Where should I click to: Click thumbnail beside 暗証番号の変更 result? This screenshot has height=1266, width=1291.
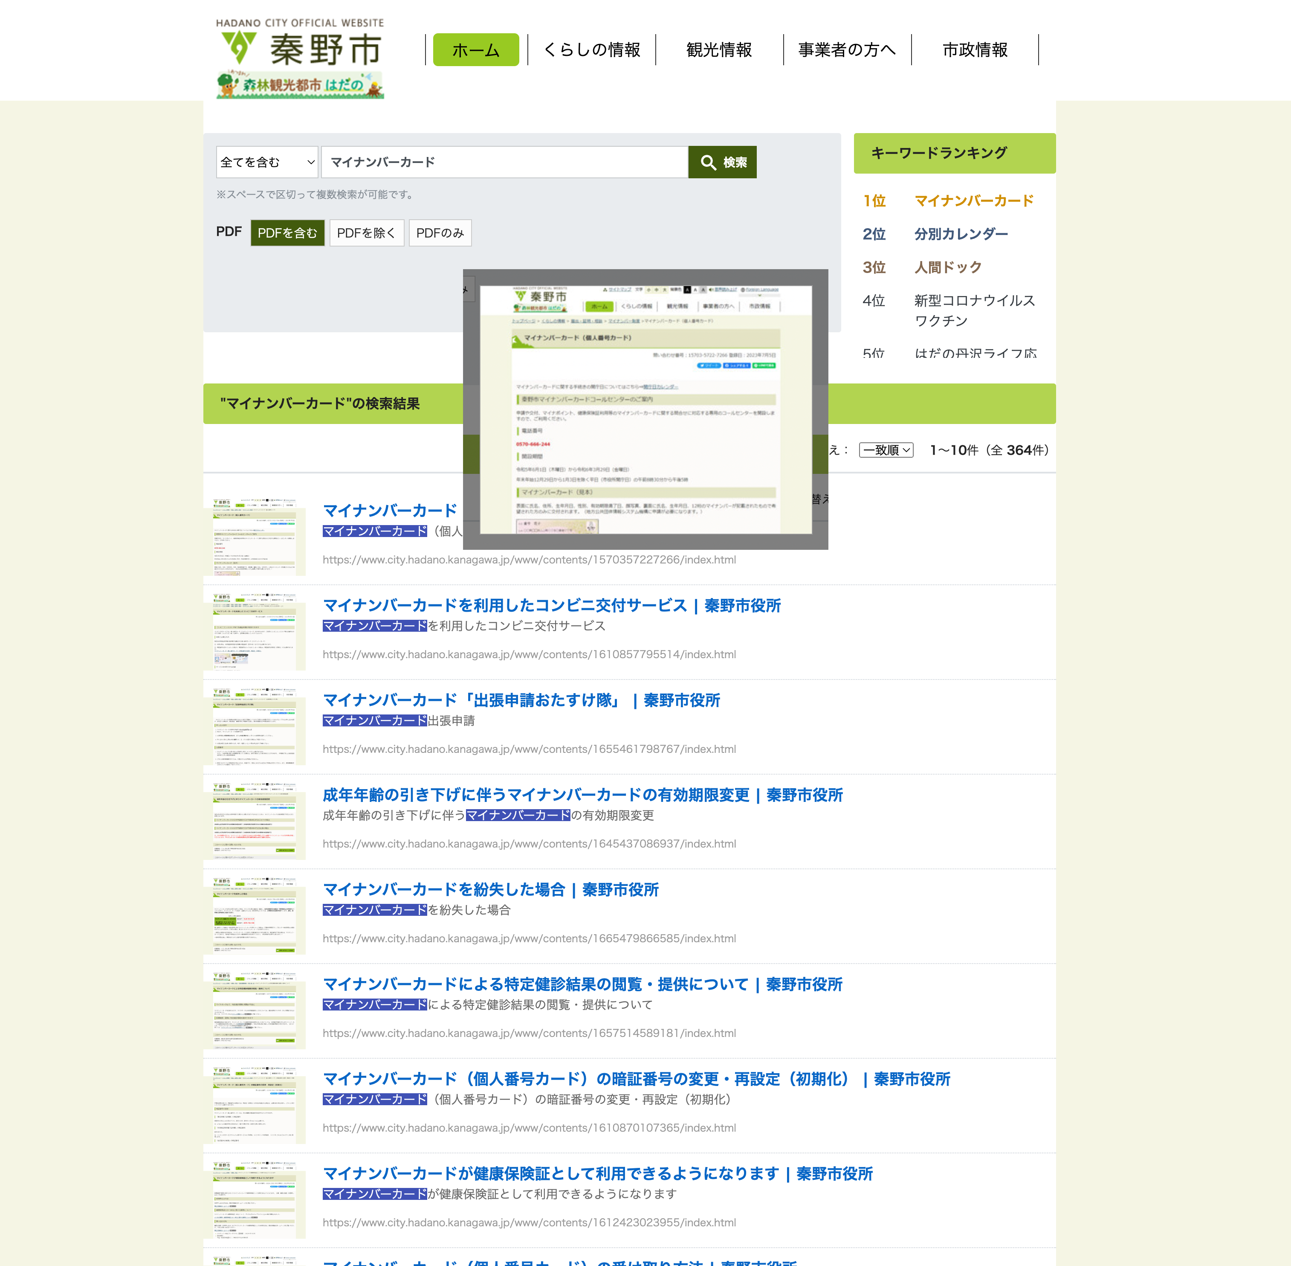[x=255, y=1106]
